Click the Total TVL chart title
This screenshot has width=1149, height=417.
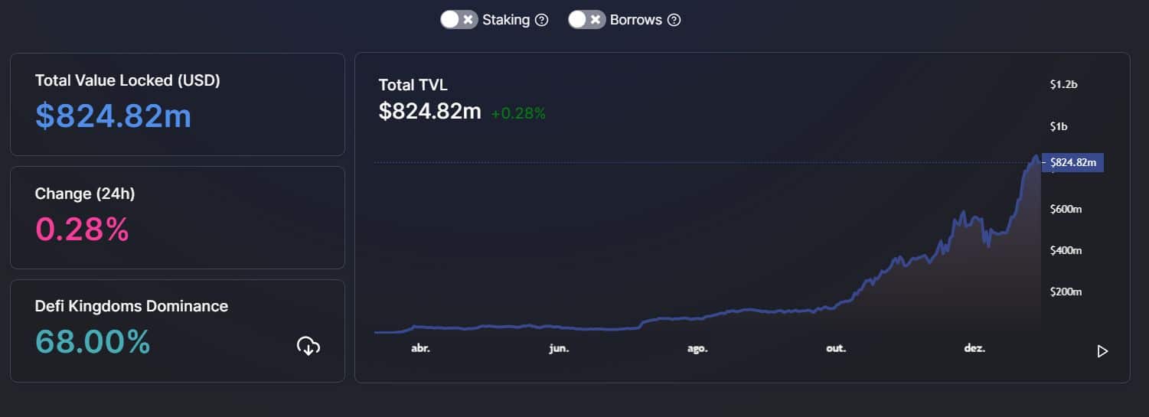point(413,85)
